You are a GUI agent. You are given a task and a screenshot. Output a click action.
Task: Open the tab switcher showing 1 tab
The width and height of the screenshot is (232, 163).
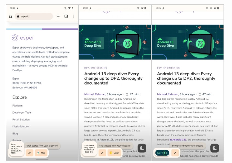tap(66, 16)
